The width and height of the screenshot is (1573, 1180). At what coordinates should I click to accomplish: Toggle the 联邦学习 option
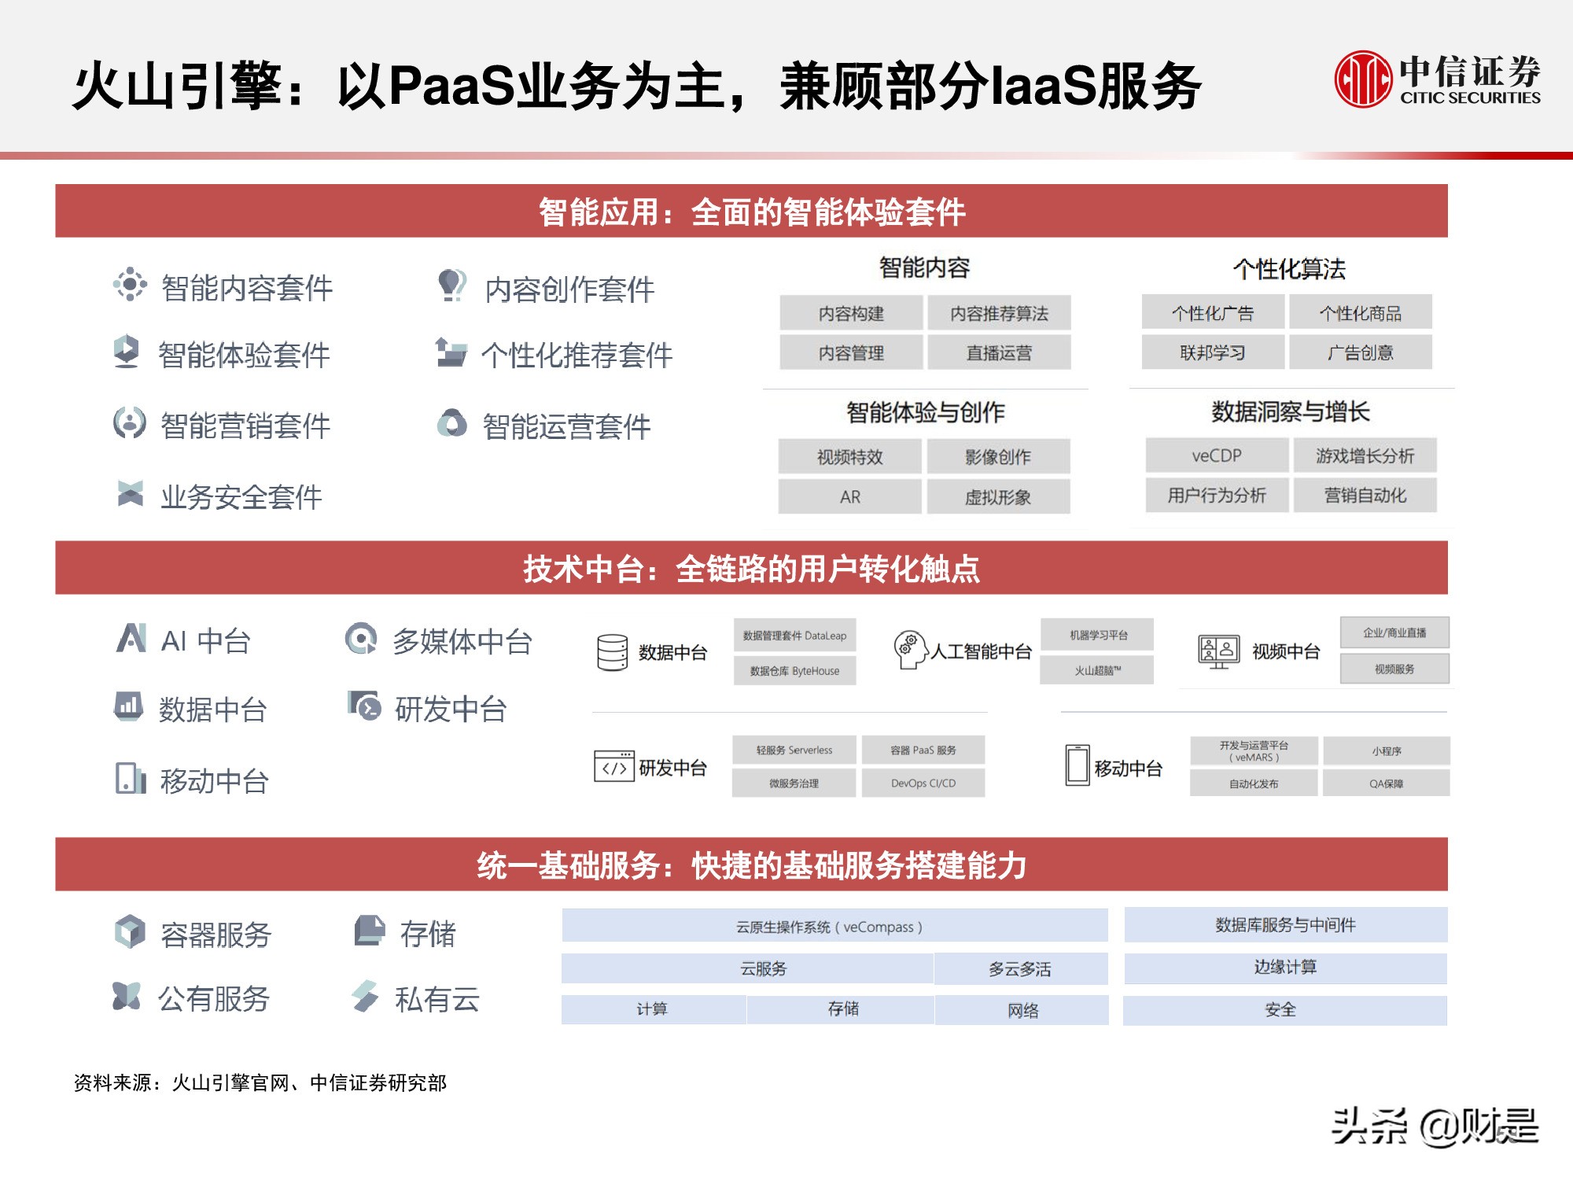1214,352
